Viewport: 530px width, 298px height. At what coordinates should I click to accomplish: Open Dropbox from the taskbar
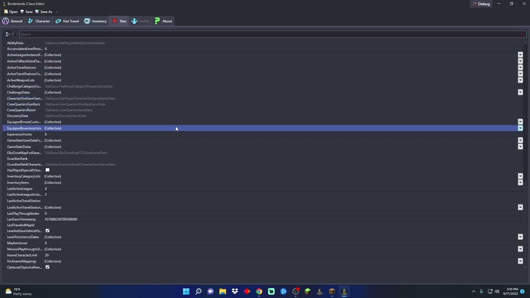[235, 291]
